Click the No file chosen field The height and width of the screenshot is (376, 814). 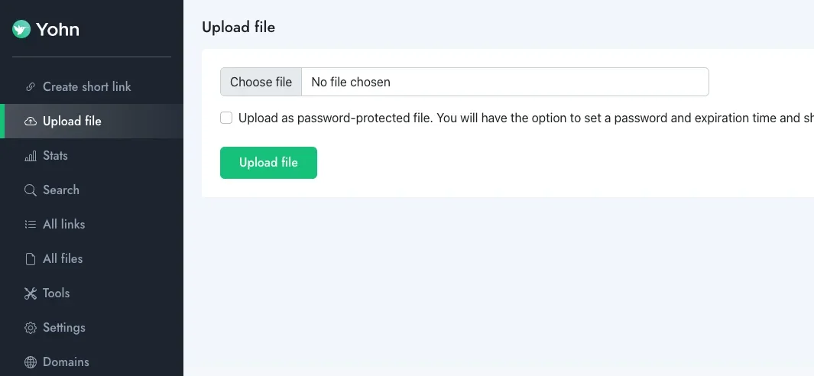tap(504, 83)
